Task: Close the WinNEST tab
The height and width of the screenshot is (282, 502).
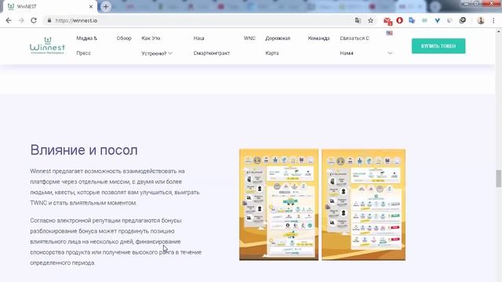Action: [91, 6]
